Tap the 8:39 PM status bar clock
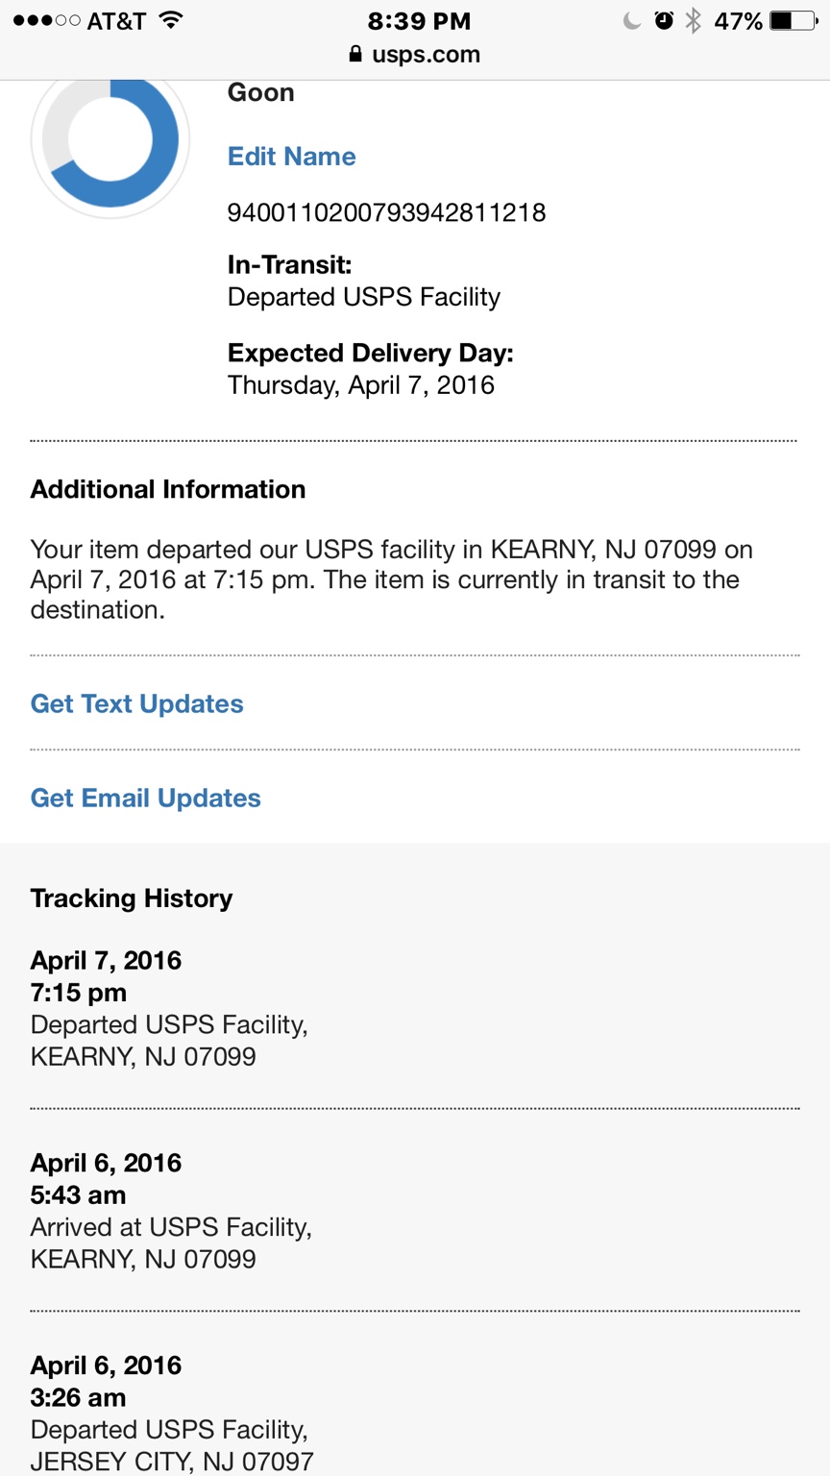The width and height of the screenshot is (830, 1476). 419,20
